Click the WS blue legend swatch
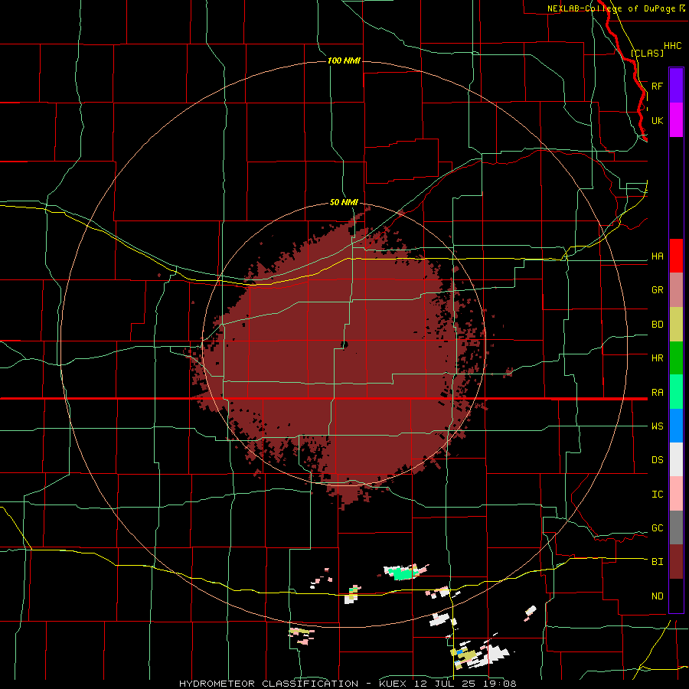Screen dimensions: 689x689 (x=676, y=426)
